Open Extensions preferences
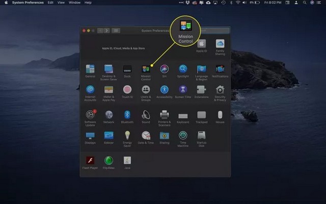Viewport: 326px width, 204px height. pyautogui.click(x=202, y=92)
